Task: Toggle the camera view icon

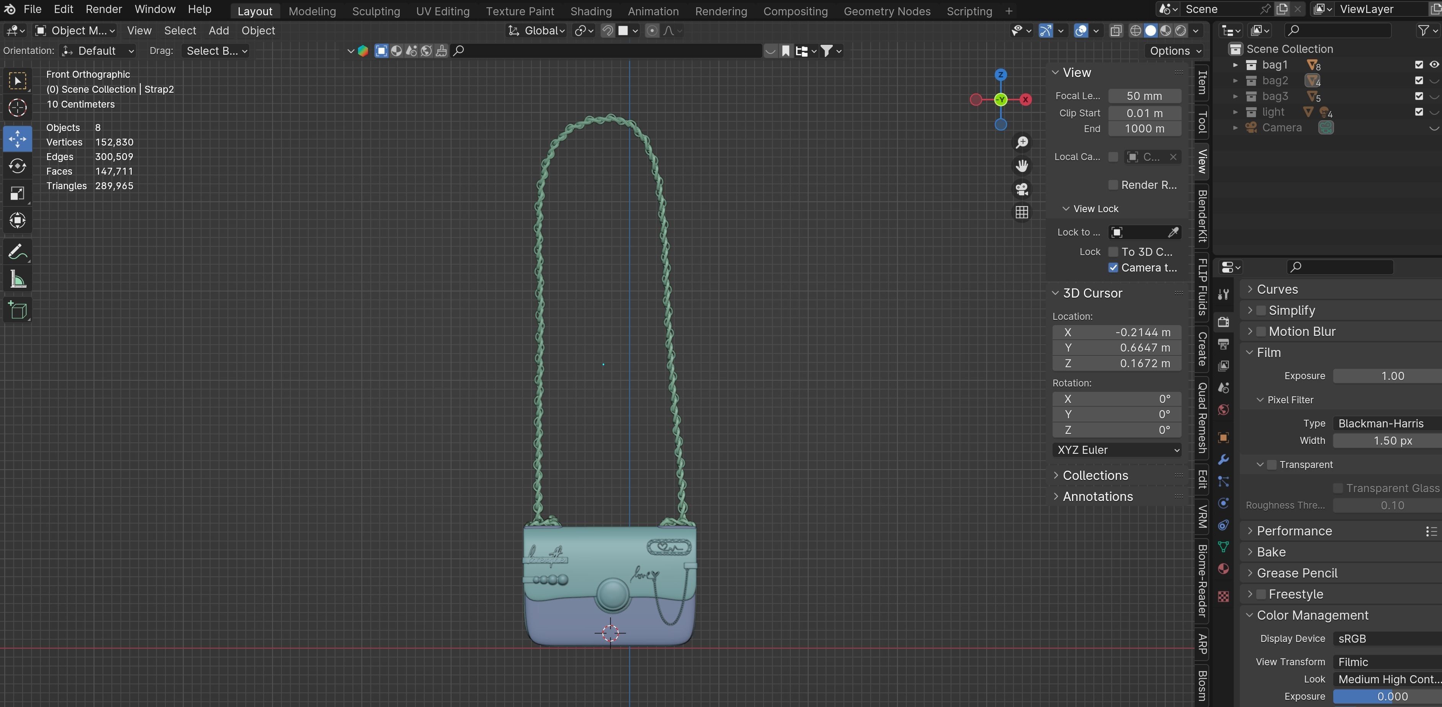Action: [x=1022, y=189]
